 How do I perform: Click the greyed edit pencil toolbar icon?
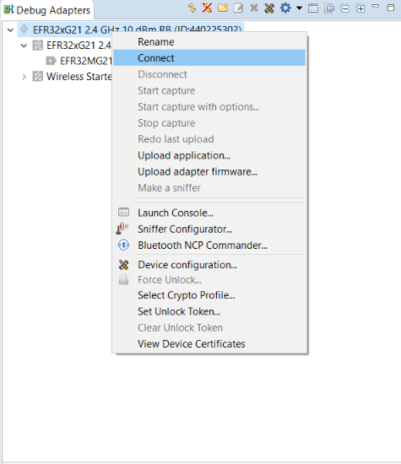[238, 8]
